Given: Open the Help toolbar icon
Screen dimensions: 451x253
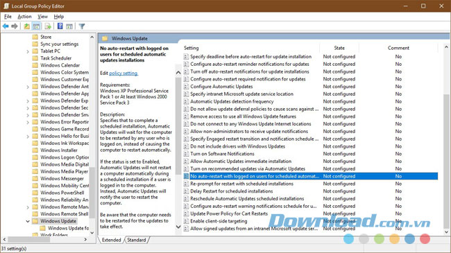Looking at the screenshot, I should click(x=60, y=26).
